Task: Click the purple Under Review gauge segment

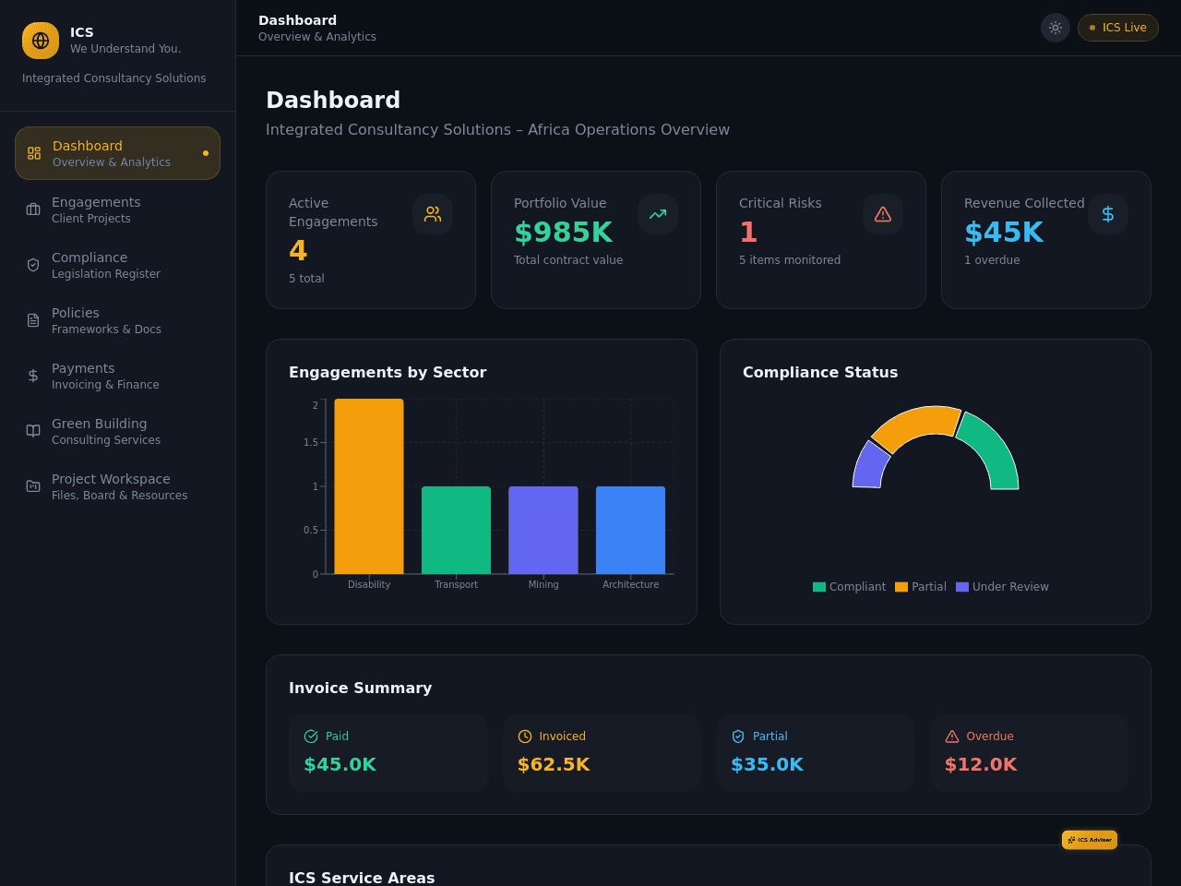Action: (869, 466)
